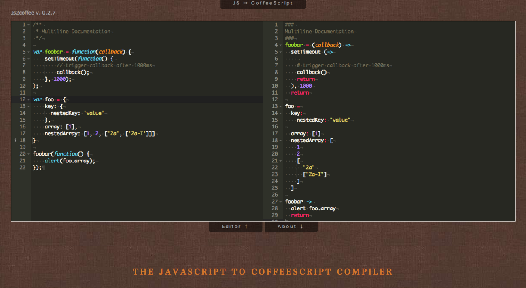The image size is (526, 288).
Task: Fold the setTimeout callback on line 6
Action: pos(27,58)
